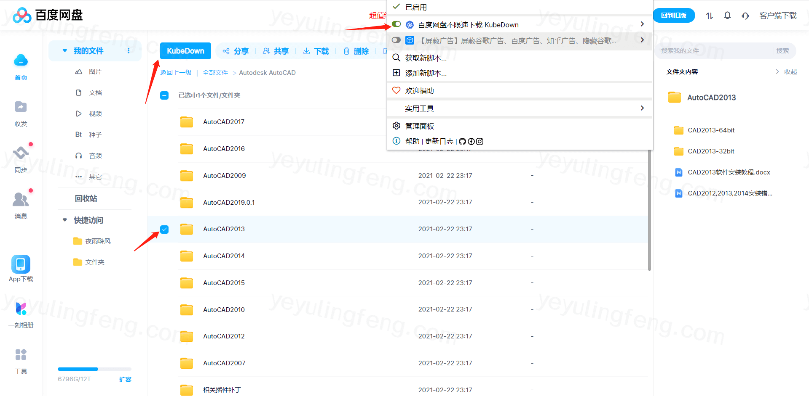Screen dimensions: 809x396
Task: Open the 一刻相册 album icon
Action: click(21, 309)
